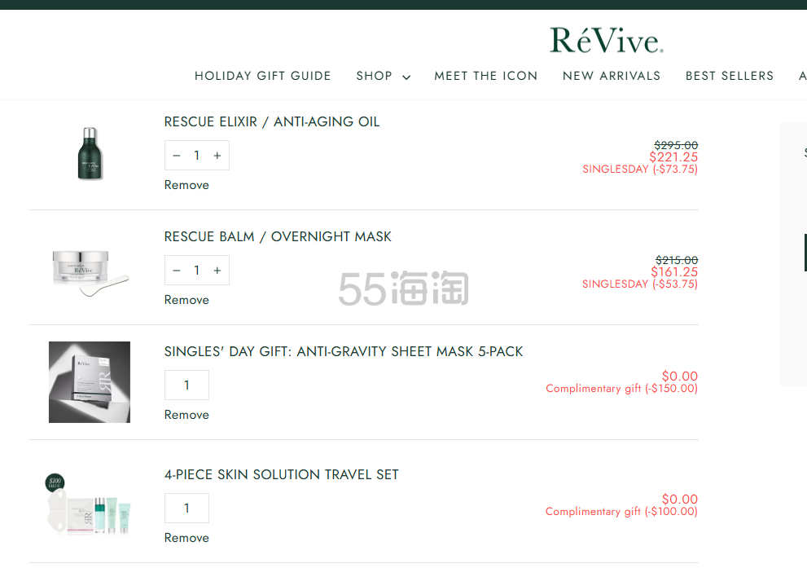Click the RéVive logo

[x=606, y=40]
